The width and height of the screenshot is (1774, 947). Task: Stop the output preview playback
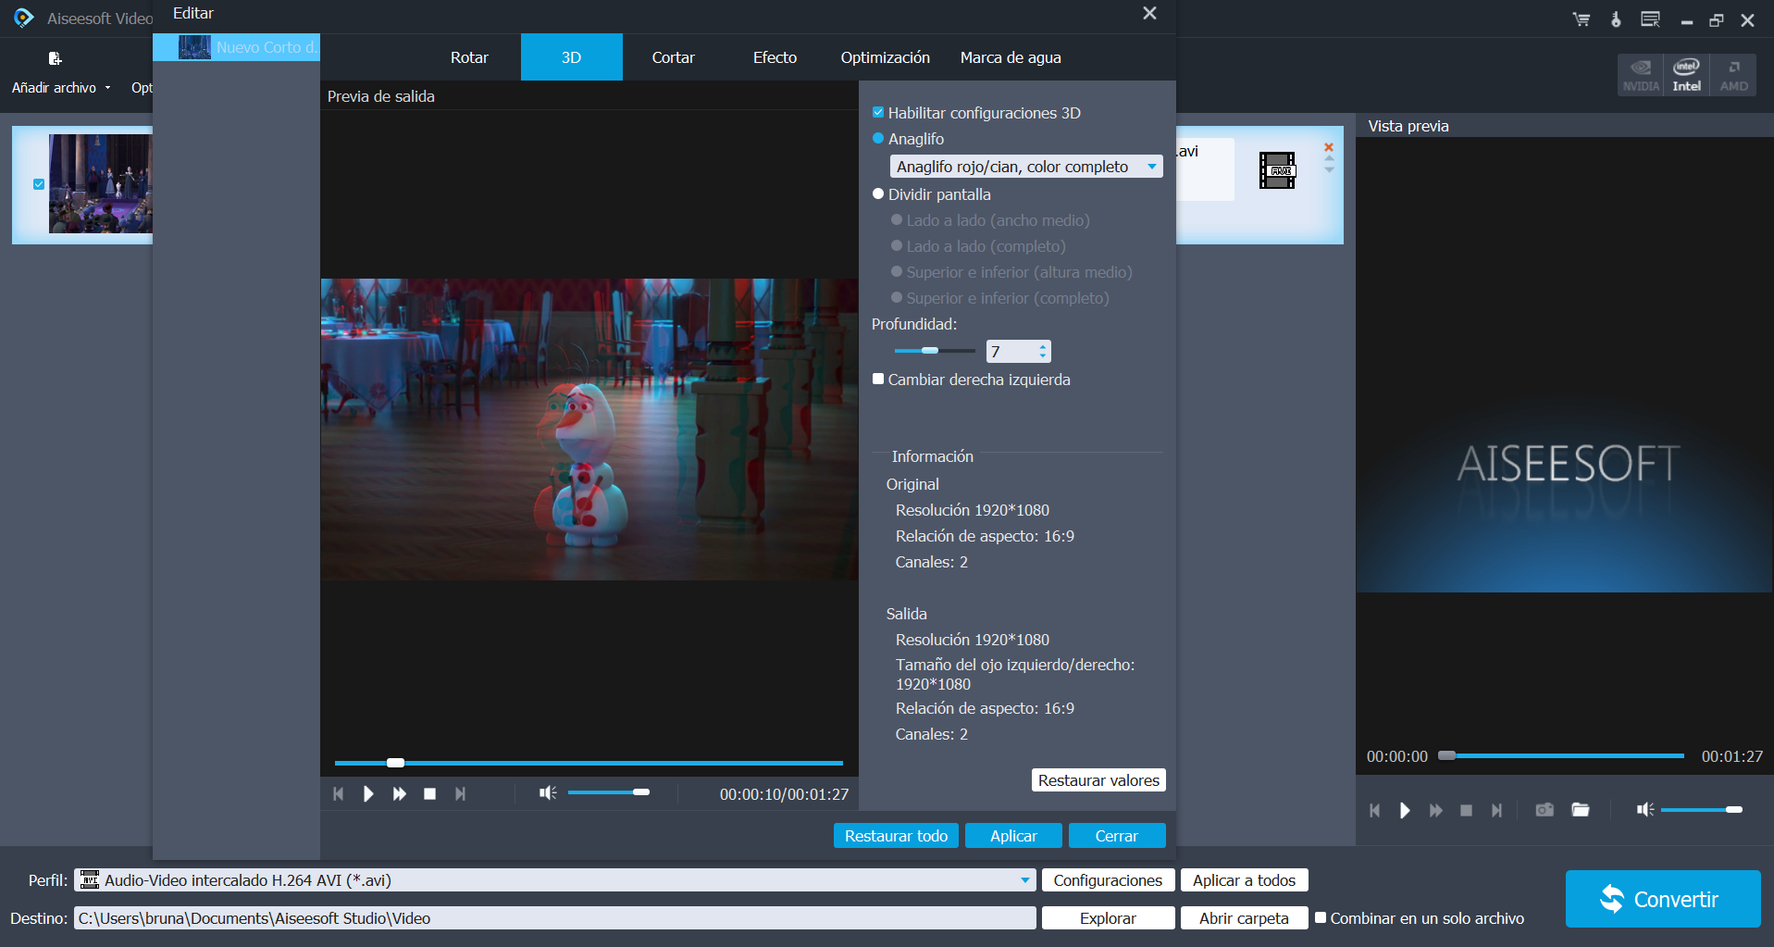(x=429, y=793)
